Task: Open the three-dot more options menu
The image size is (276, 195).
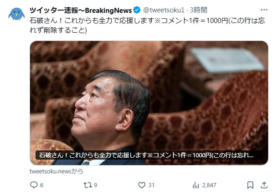Action: pyautogui.click(x=264, y=10)
